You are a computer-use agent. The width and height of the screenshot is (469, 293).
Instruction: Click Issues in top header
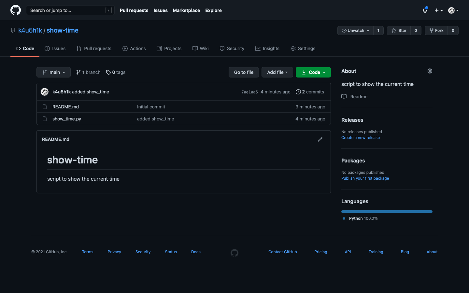tap(161, 10)
